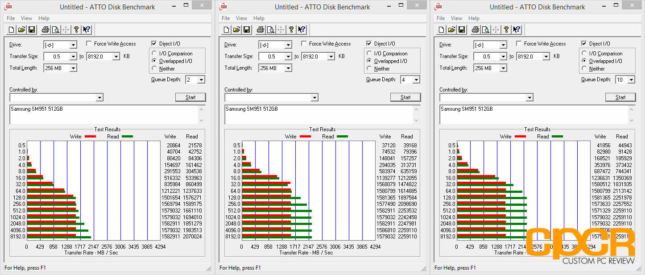Click New icon in the Queue Depth 10 window
The image size is (645, 275).
point(442,30)
